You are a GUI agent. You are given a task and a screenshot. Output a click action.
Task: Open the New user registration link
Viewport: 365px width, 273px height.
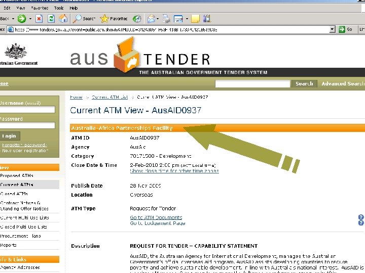pyautogui.click(x=25, y=151)
